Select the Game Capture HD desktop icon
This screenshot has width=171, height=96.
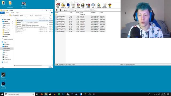[x=3, y=85]
